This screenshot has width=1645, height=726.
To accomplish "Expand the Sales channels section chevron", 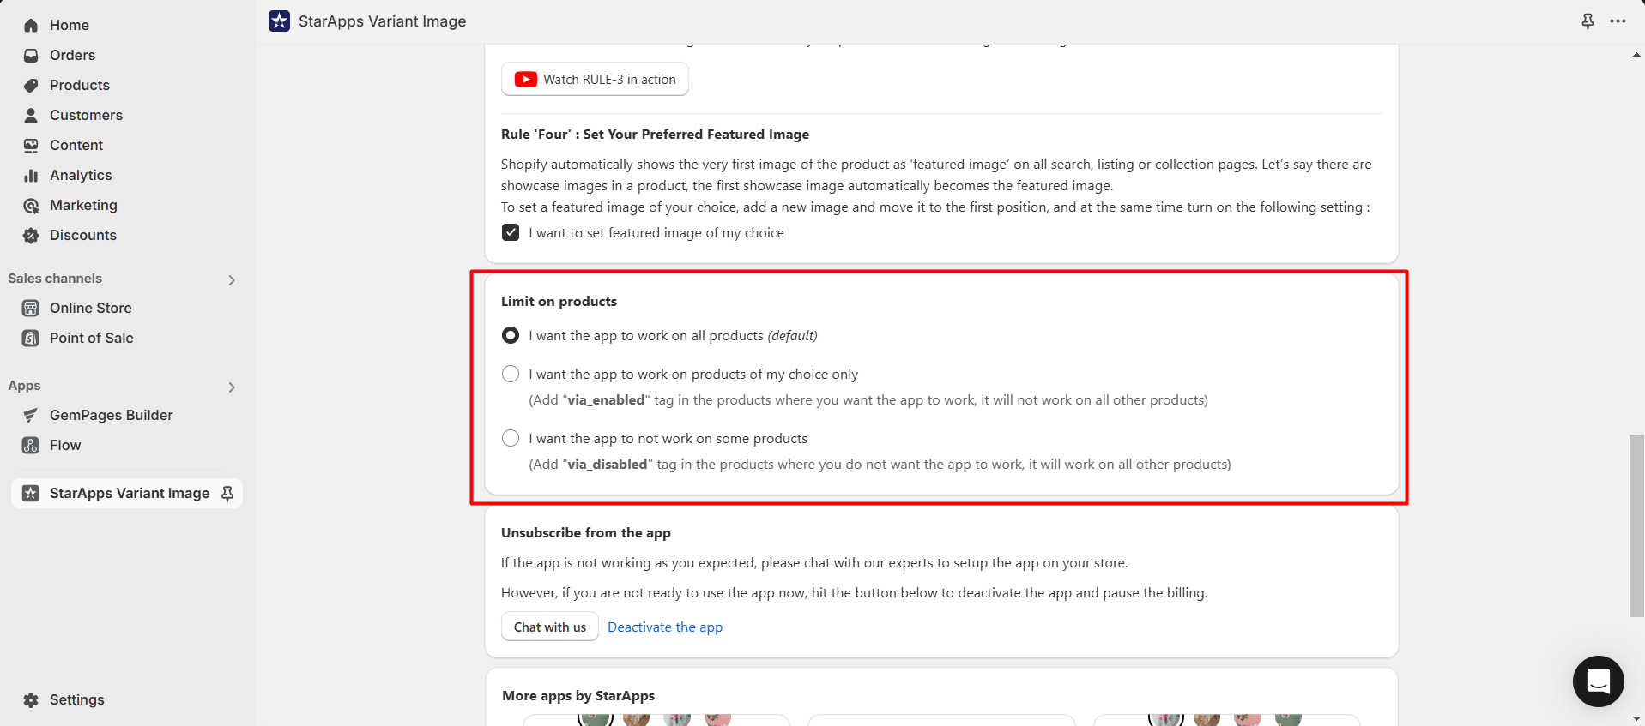I will click(232, 279).
